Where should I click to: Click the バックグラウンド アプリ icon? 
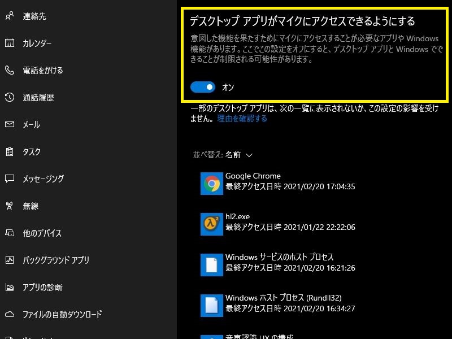pos(10,260)
